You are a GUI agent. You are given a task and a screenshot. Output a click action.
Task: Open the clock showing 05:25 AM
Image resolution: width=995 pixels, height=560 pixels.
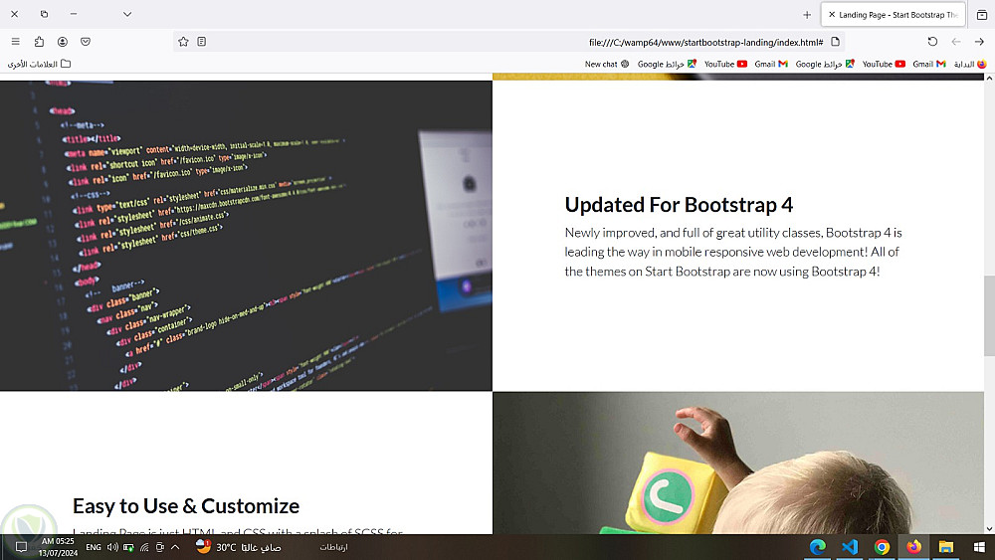58,547
